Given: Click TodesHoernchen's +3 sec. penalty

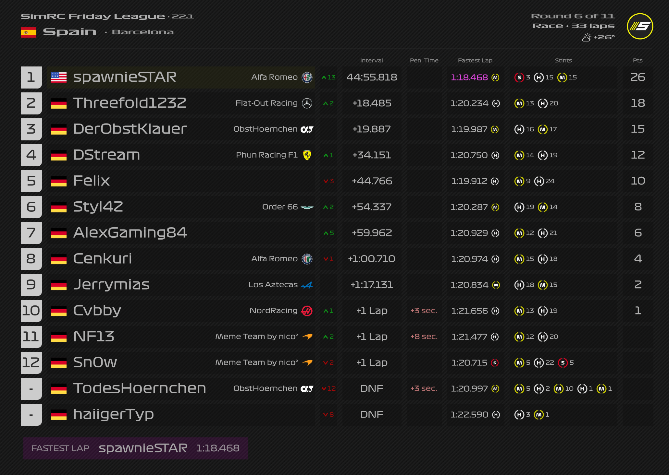Looking at the screenshot, I should pos(424,388).
